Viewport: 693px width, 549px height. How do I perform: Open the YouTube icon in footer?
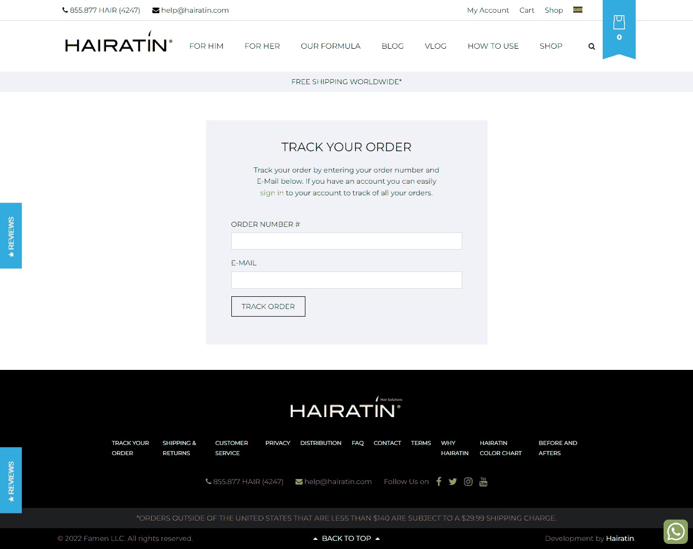(483, 482)
